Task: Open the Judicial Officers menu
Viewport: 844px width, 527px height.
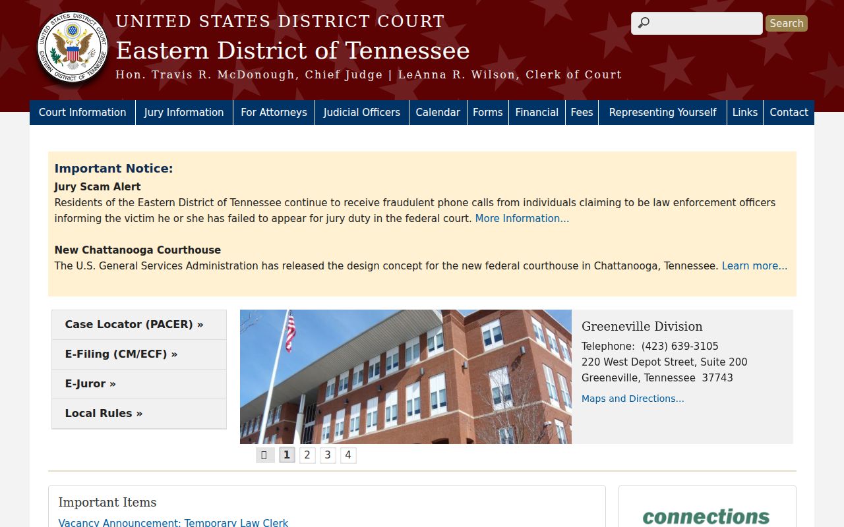Action: [362, 113]
